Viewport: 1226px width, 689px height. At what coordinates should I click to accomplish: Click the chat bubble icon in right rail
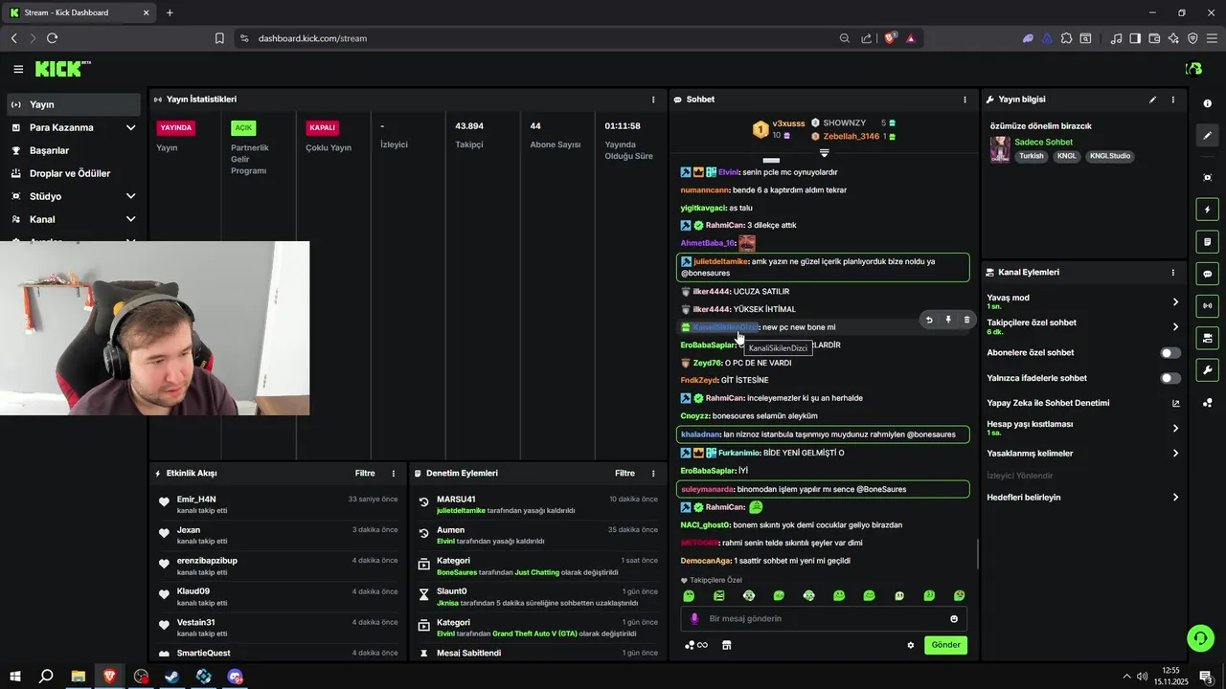click(x=1207, y=274)
